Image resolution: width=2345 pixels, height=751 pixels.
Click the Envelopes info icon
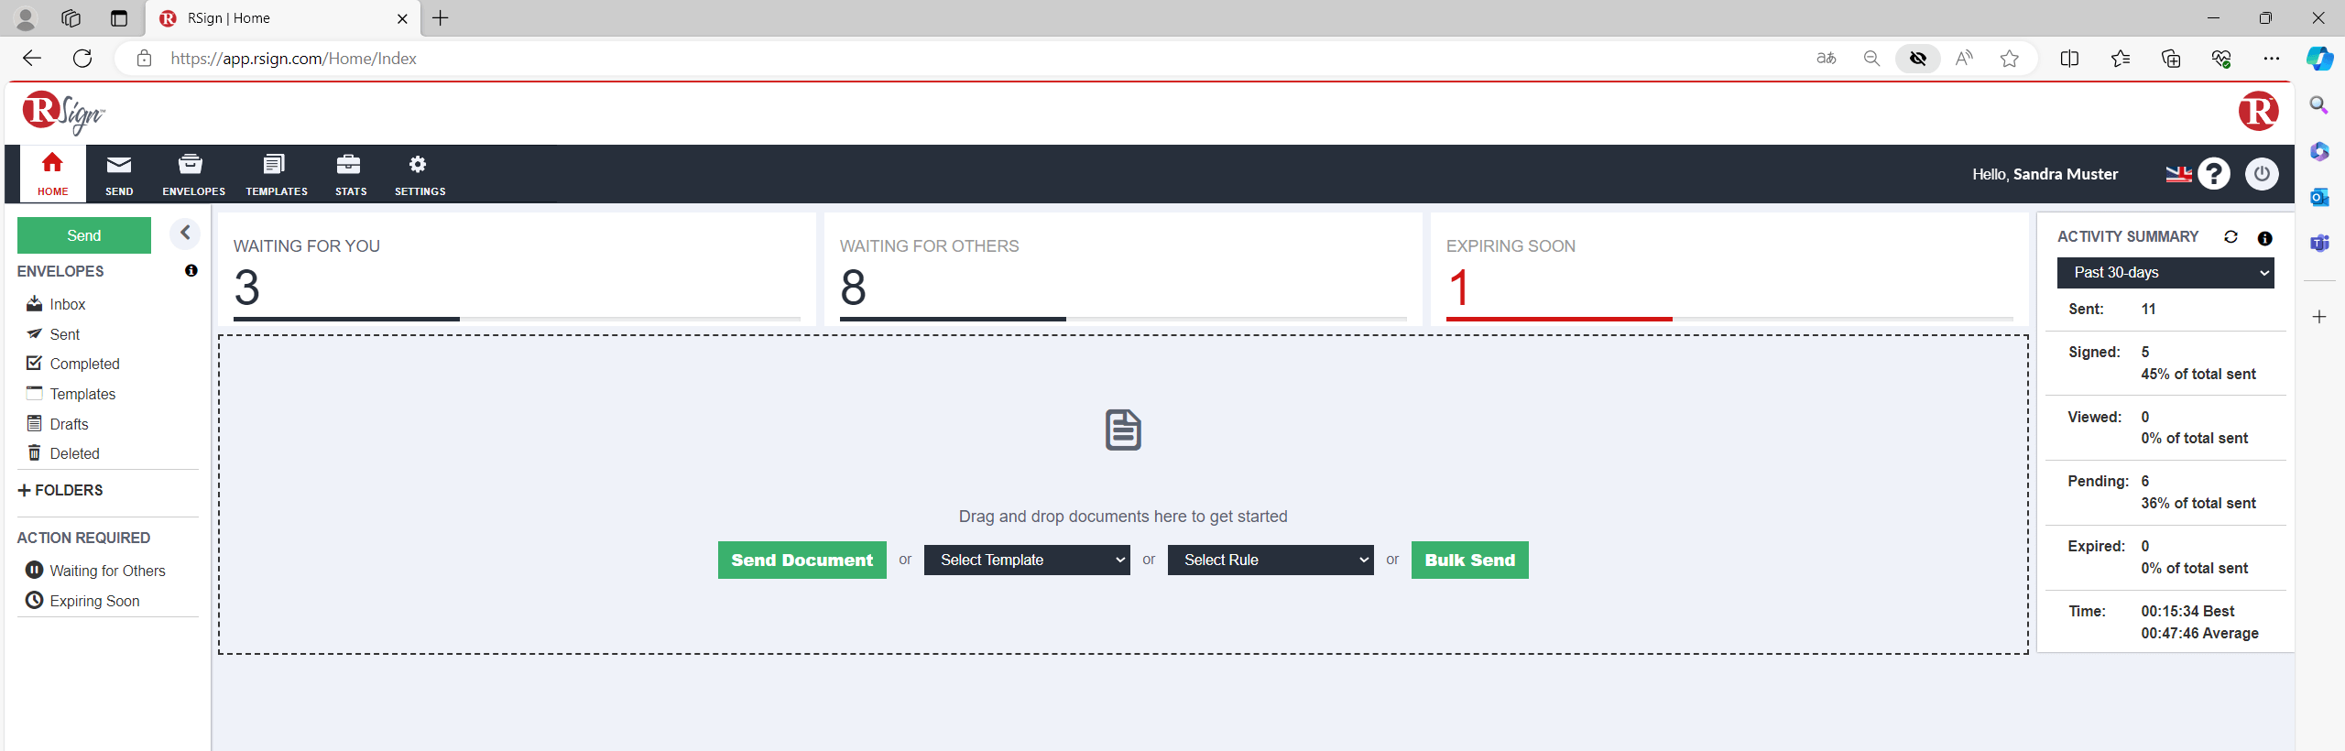click(191, 270)
